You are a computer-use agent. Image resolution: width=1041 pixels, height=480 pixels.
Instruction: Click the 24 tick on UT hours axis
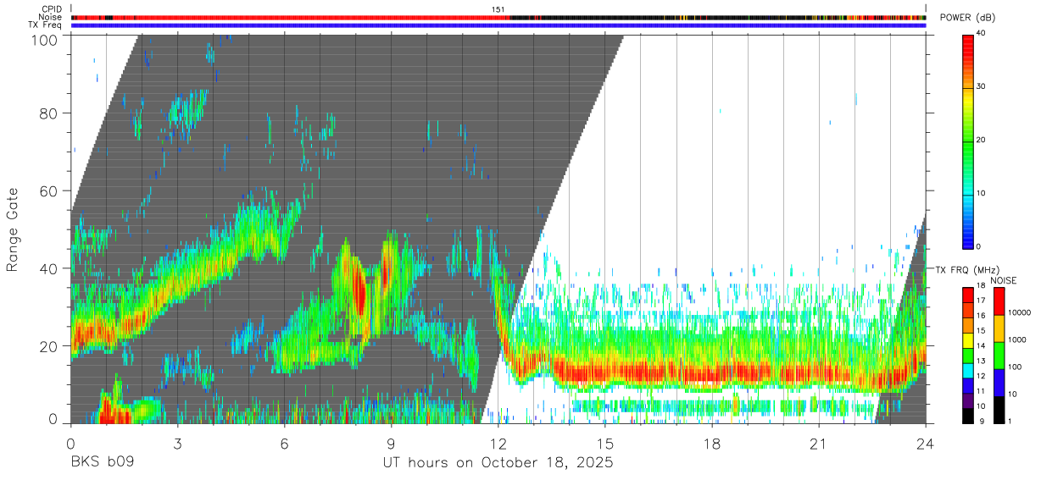(926, 444)
